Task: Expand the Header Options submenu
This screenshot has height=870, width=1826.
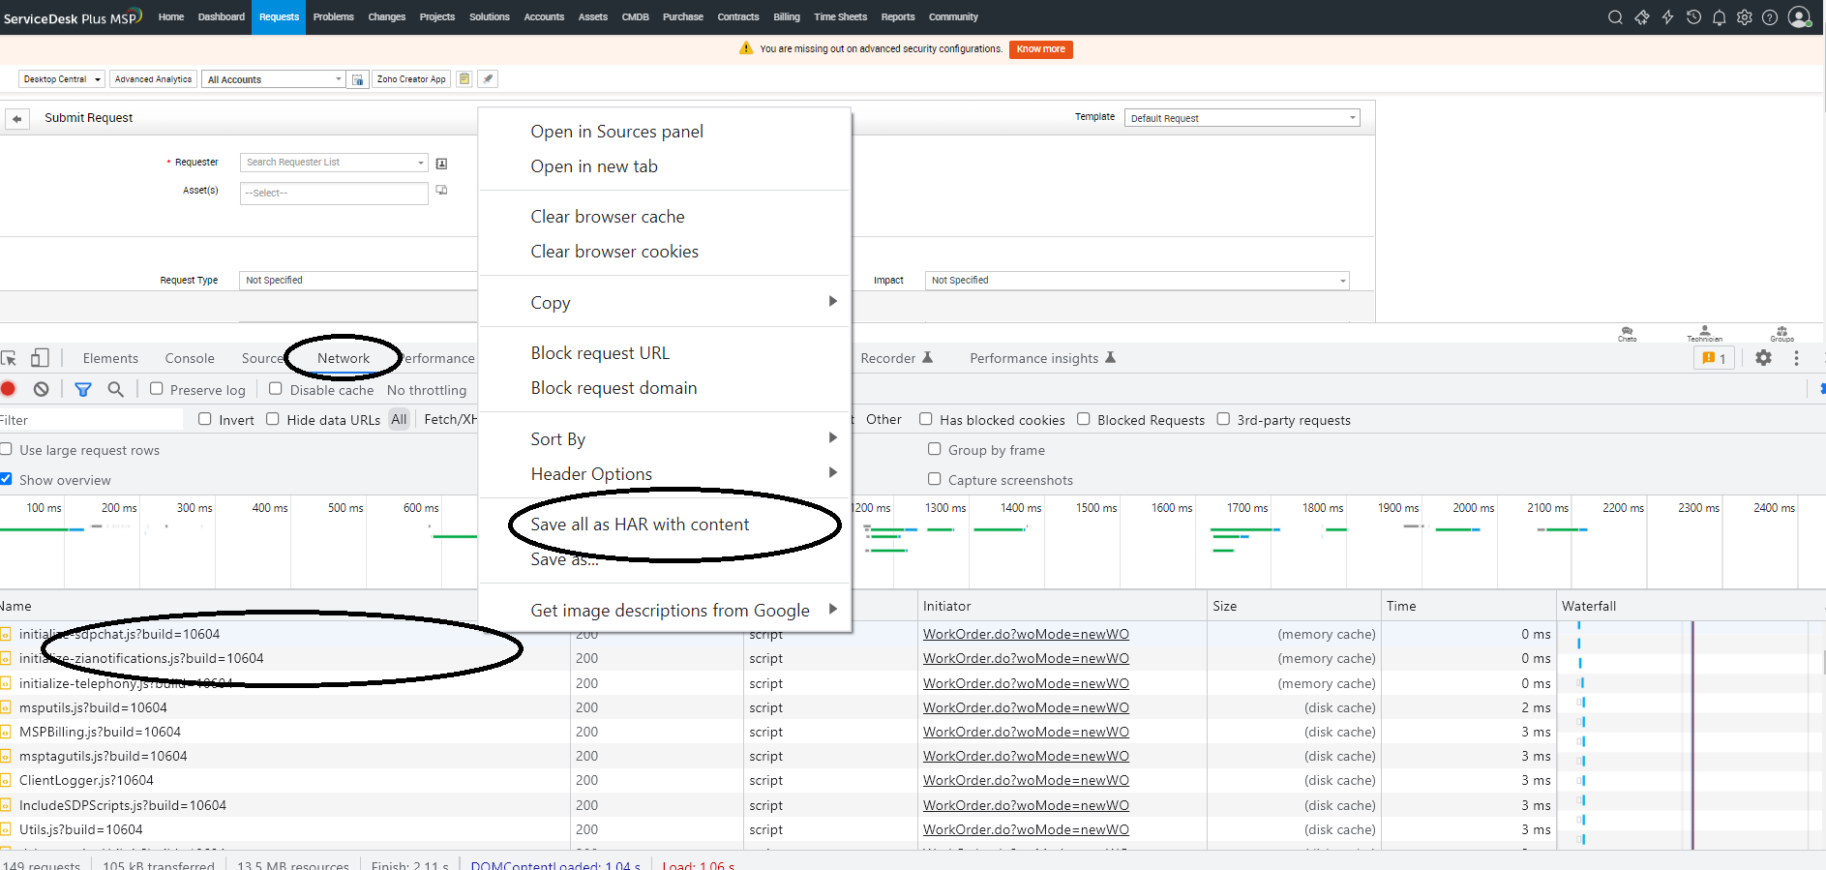Action: pyautogui.click(x=665, y=473)
